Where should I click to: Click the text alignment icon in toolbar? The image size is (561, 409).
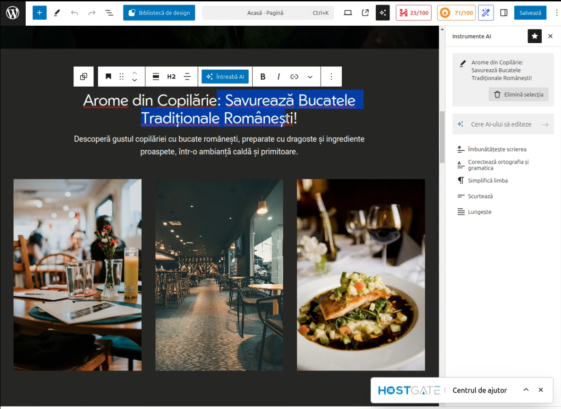187,77
